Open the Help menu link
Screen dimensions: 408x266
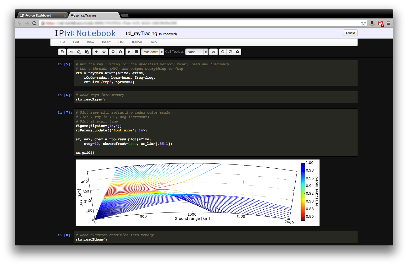(x=153, y=42)
